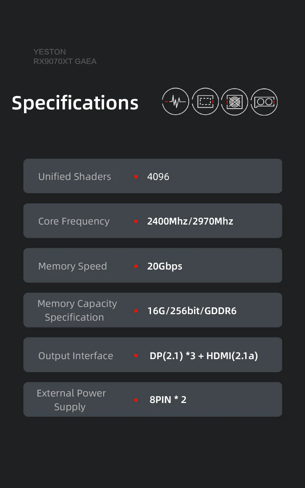Viewport: 305px width, 488px height.
Task: Click the Specifications heading
Action: pos(75,103)
